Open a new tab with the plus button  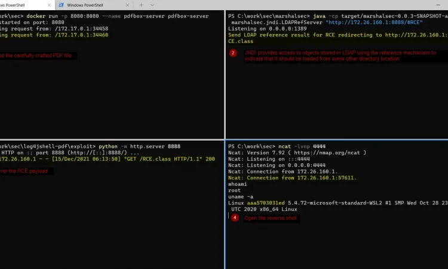[141, 5]
